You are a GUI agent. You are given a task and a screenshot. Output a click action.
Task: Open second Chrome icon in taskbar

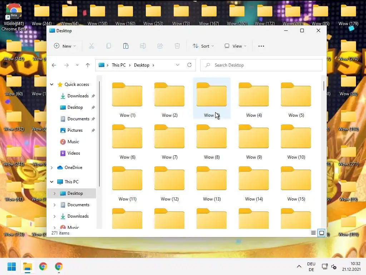click(59, 266)
